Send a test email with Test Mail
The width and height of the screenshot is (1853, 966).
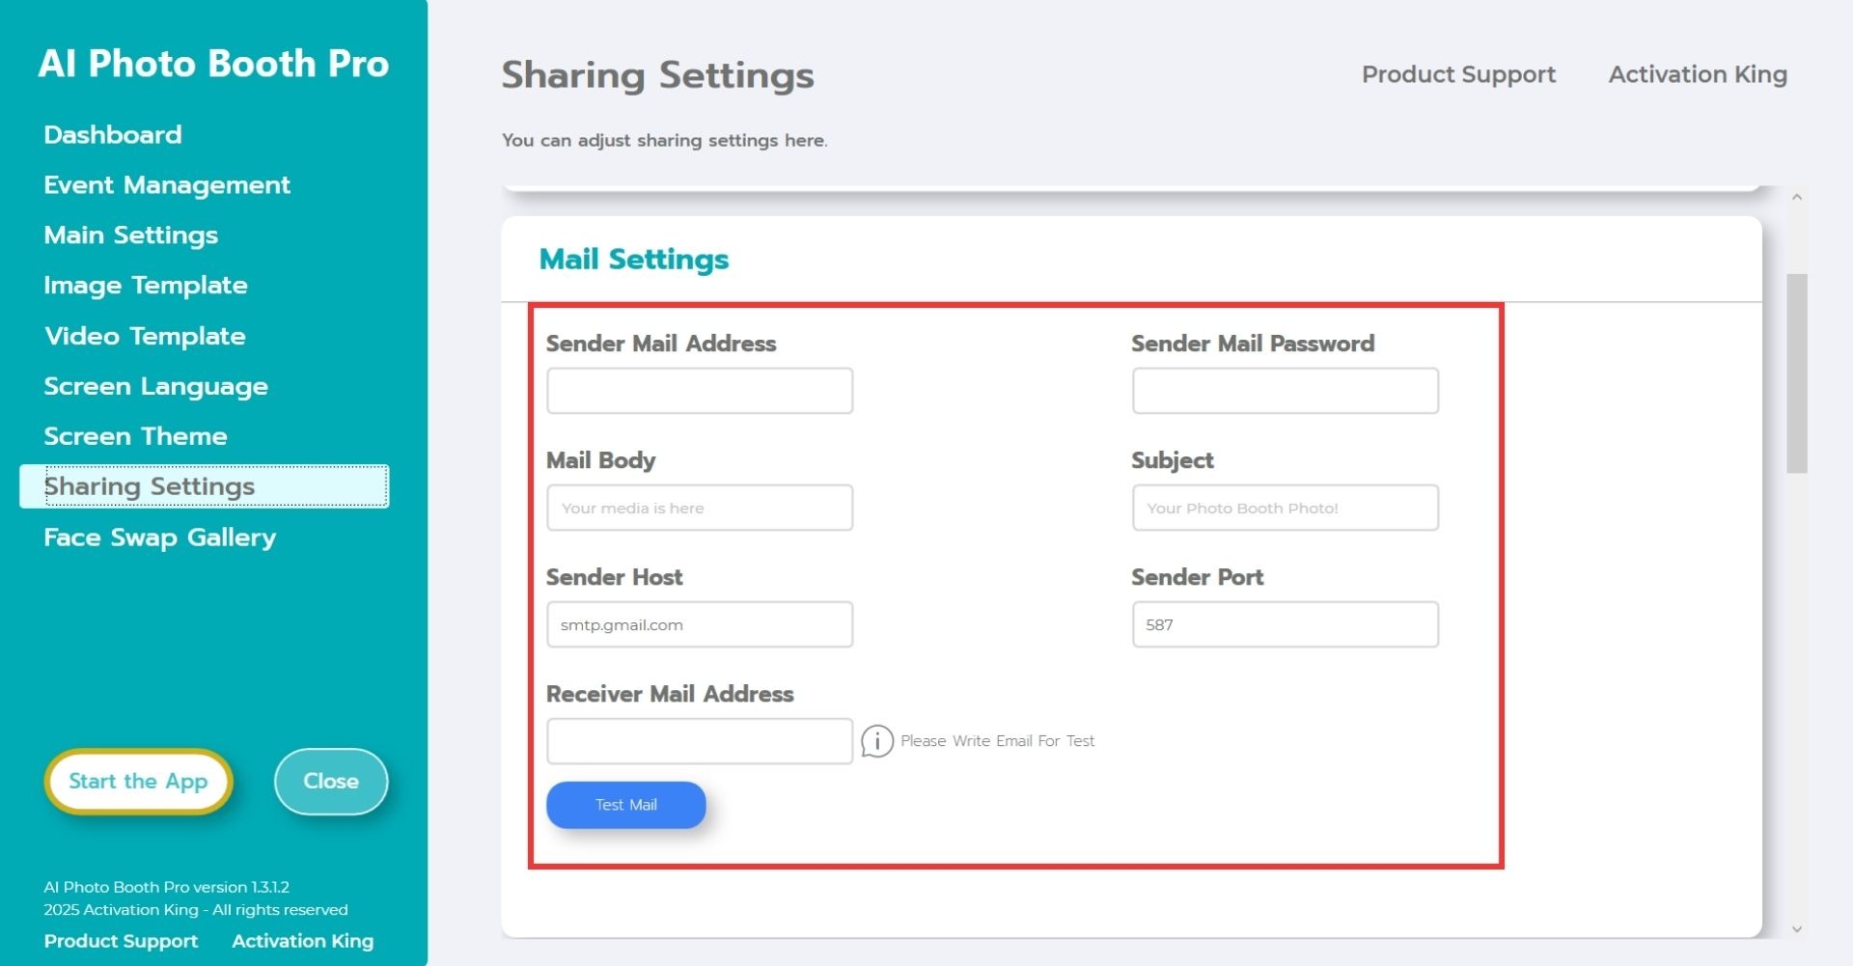point(625,805)
